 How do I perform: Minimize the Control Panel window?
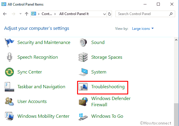(145, 4)
